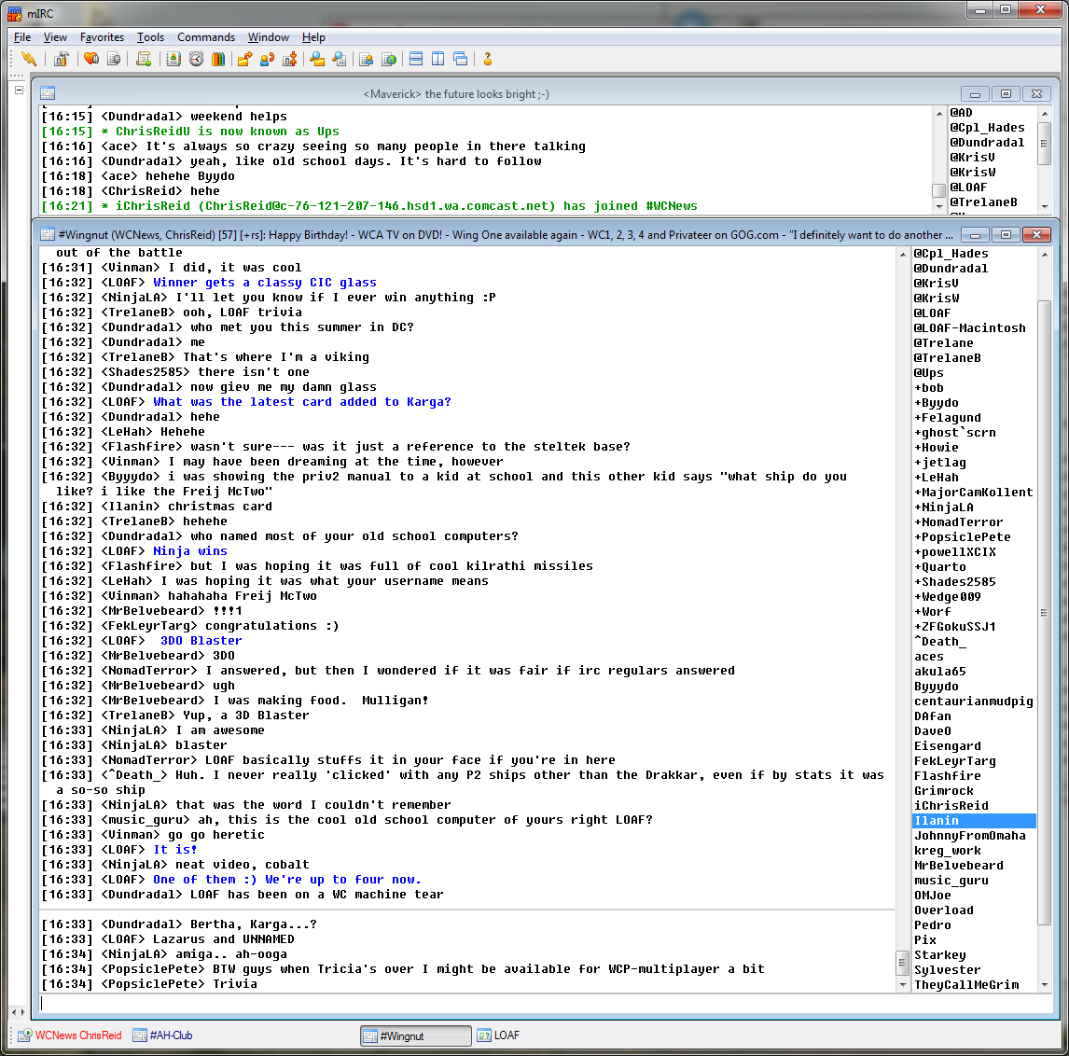This screenshot has height=1056, width=1069.
Task: Click the message input field
Action: click(x=466, y=1004)
